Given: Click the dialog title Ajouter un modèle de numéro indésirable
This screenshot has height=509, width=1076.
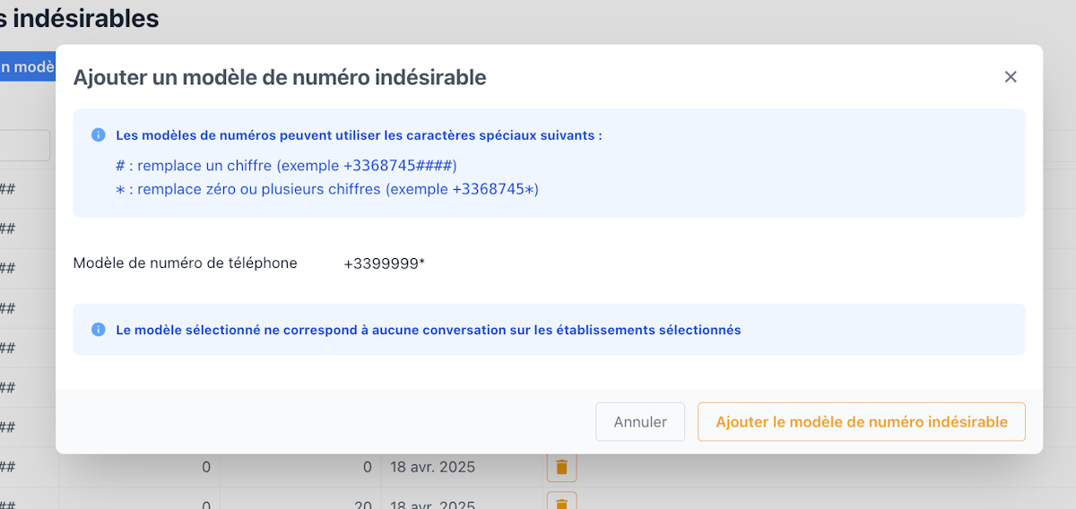Looking at the screenshot, I should (x=280, y=78).
